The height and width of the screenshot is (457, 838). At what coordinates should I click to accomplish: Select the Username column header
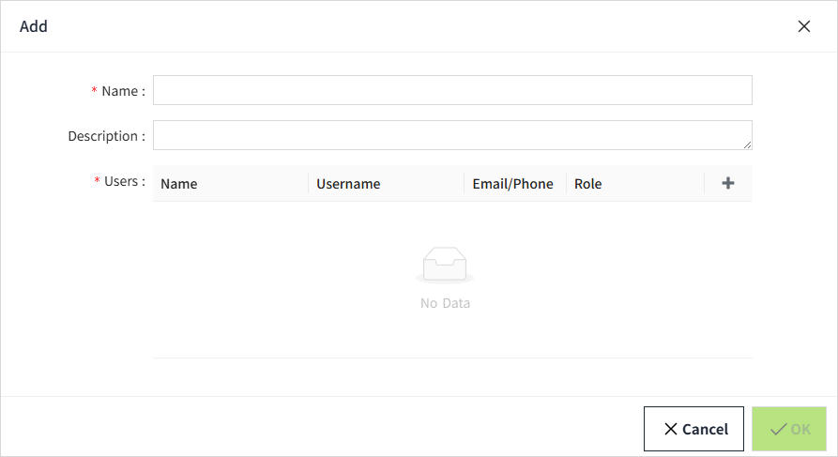point(348,184)
